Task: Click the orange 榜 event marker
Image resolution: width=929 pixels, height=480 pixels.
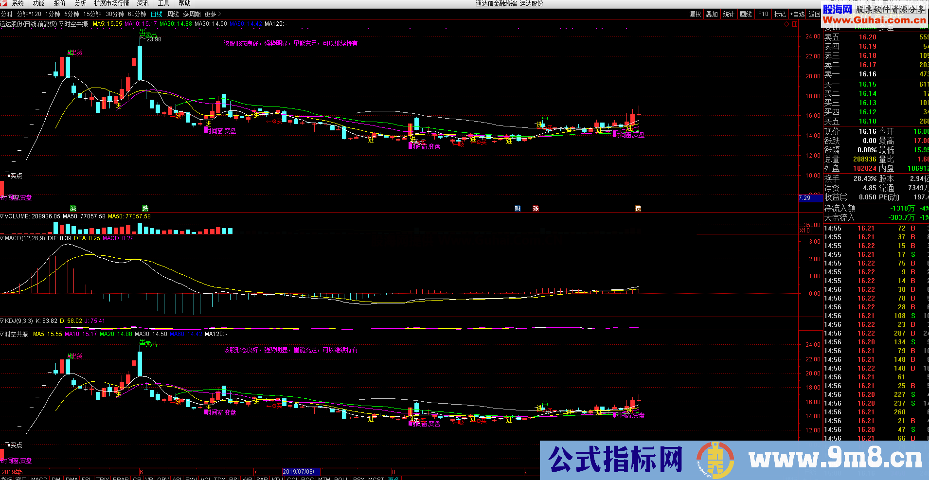Action: 638,208
